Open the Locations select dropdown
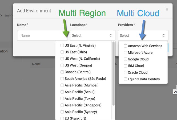 [92, 35]
